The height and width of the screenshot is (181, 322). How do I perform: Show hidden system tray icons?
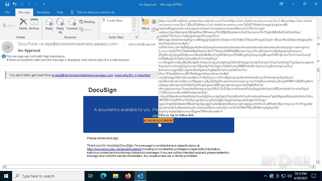click(x=265, y=176)
